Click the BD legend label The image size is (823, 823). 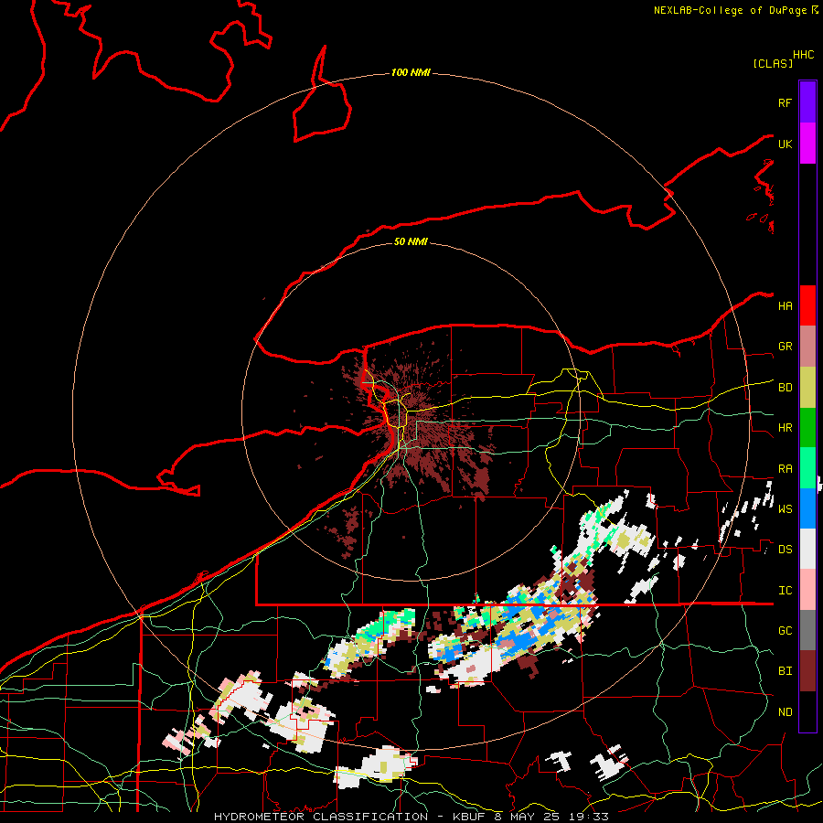point(785,388)
